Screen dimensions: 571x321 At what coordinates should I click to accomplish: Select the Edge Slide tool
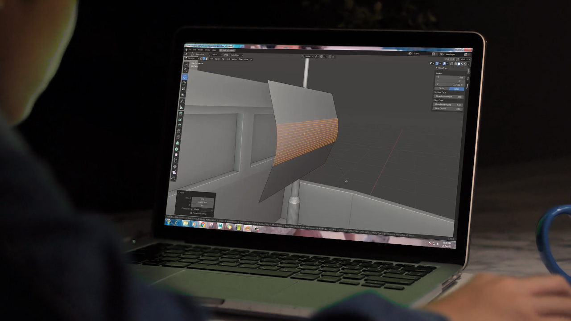coord(175,160)
